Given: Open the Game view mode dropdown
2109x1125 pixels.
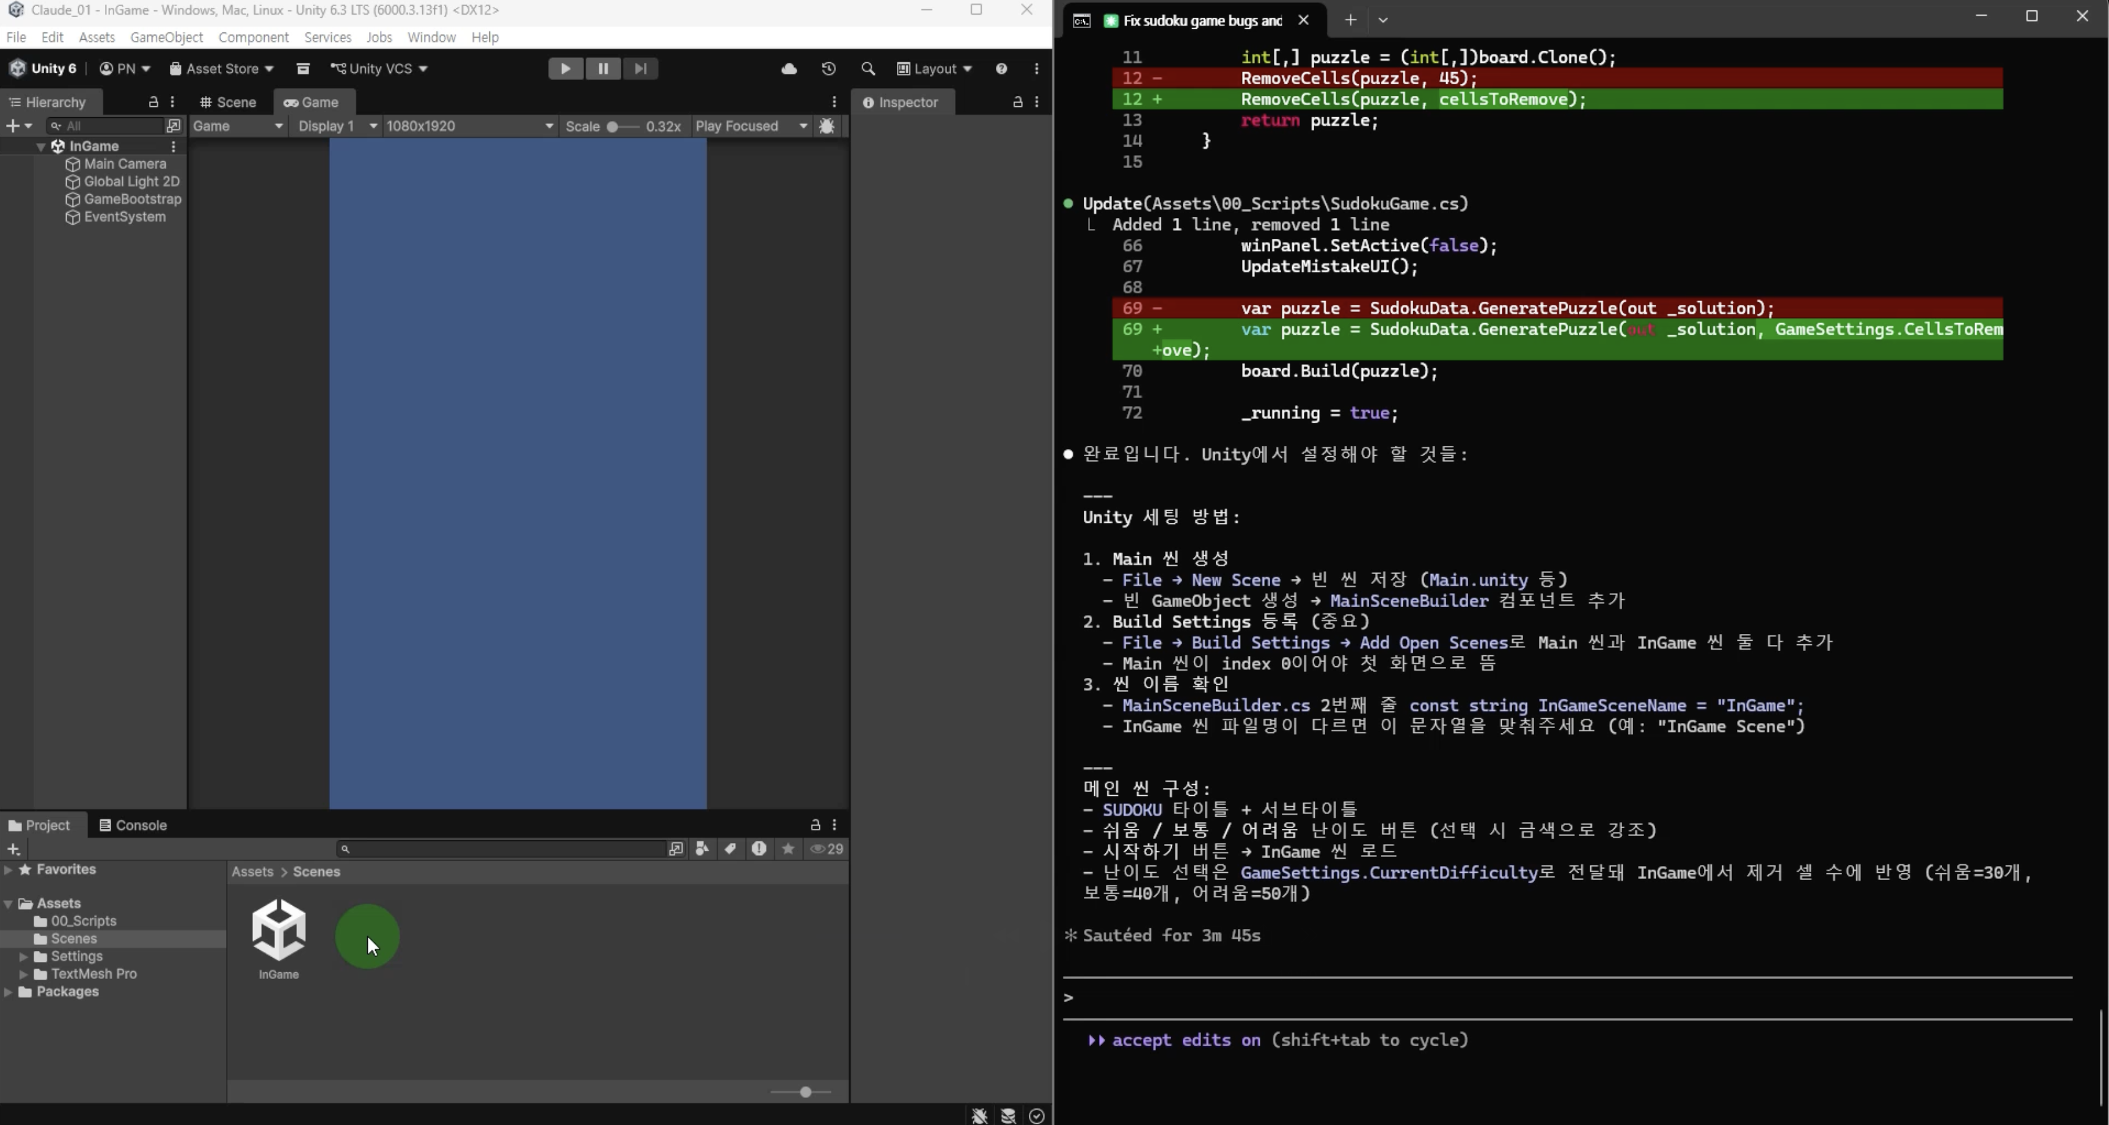Looking at the screenshot, I should (x=238, y=126).
